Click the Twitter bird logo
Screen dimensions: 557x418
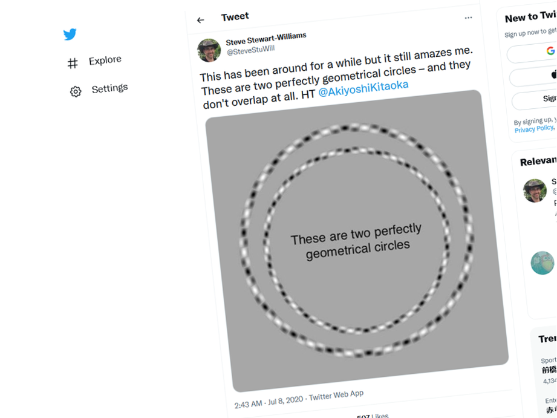[70, 34]
